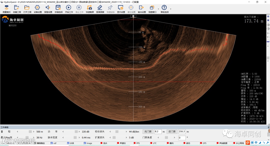The height and width of the screenshot is (146, 270).
Task: Increase 最大Ping率 right arrow
Action: coord(33,137)
